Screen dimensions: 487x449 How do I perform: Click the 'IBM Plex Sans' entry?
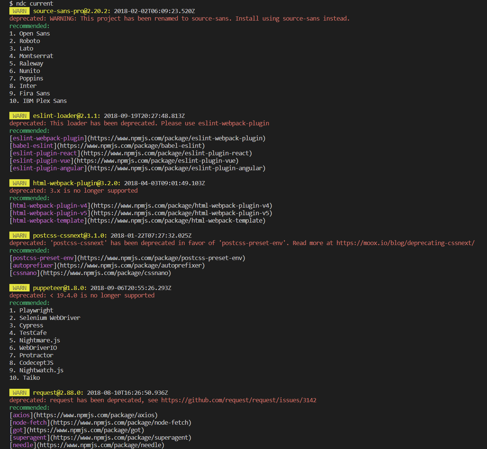[45, 101]
